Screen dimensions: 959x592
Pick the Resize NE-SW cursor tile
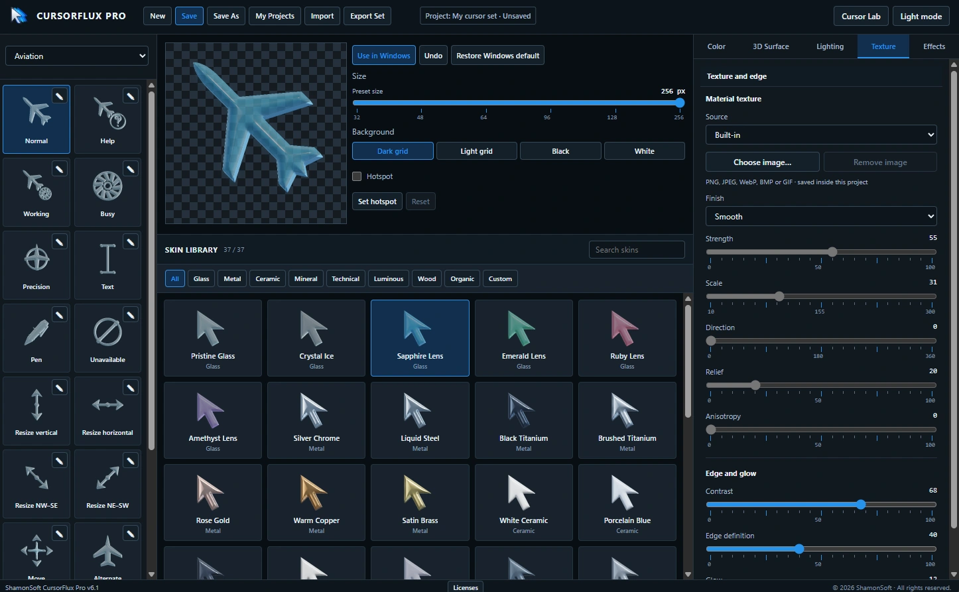[x=107, y=484]
